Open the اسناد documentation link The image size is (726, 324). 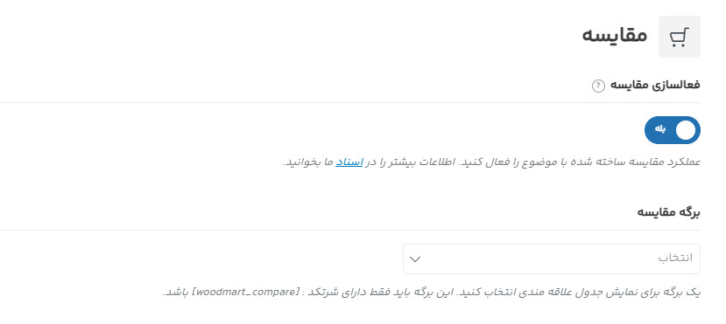[x=349, y=162]
